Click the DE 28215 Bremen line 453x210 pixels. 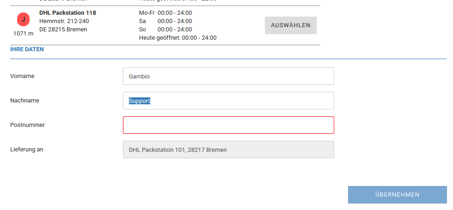63,30
